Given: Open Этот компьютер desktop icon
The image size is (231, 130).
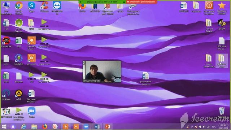Looking at the screenshot, I should (x=6, y=8).
